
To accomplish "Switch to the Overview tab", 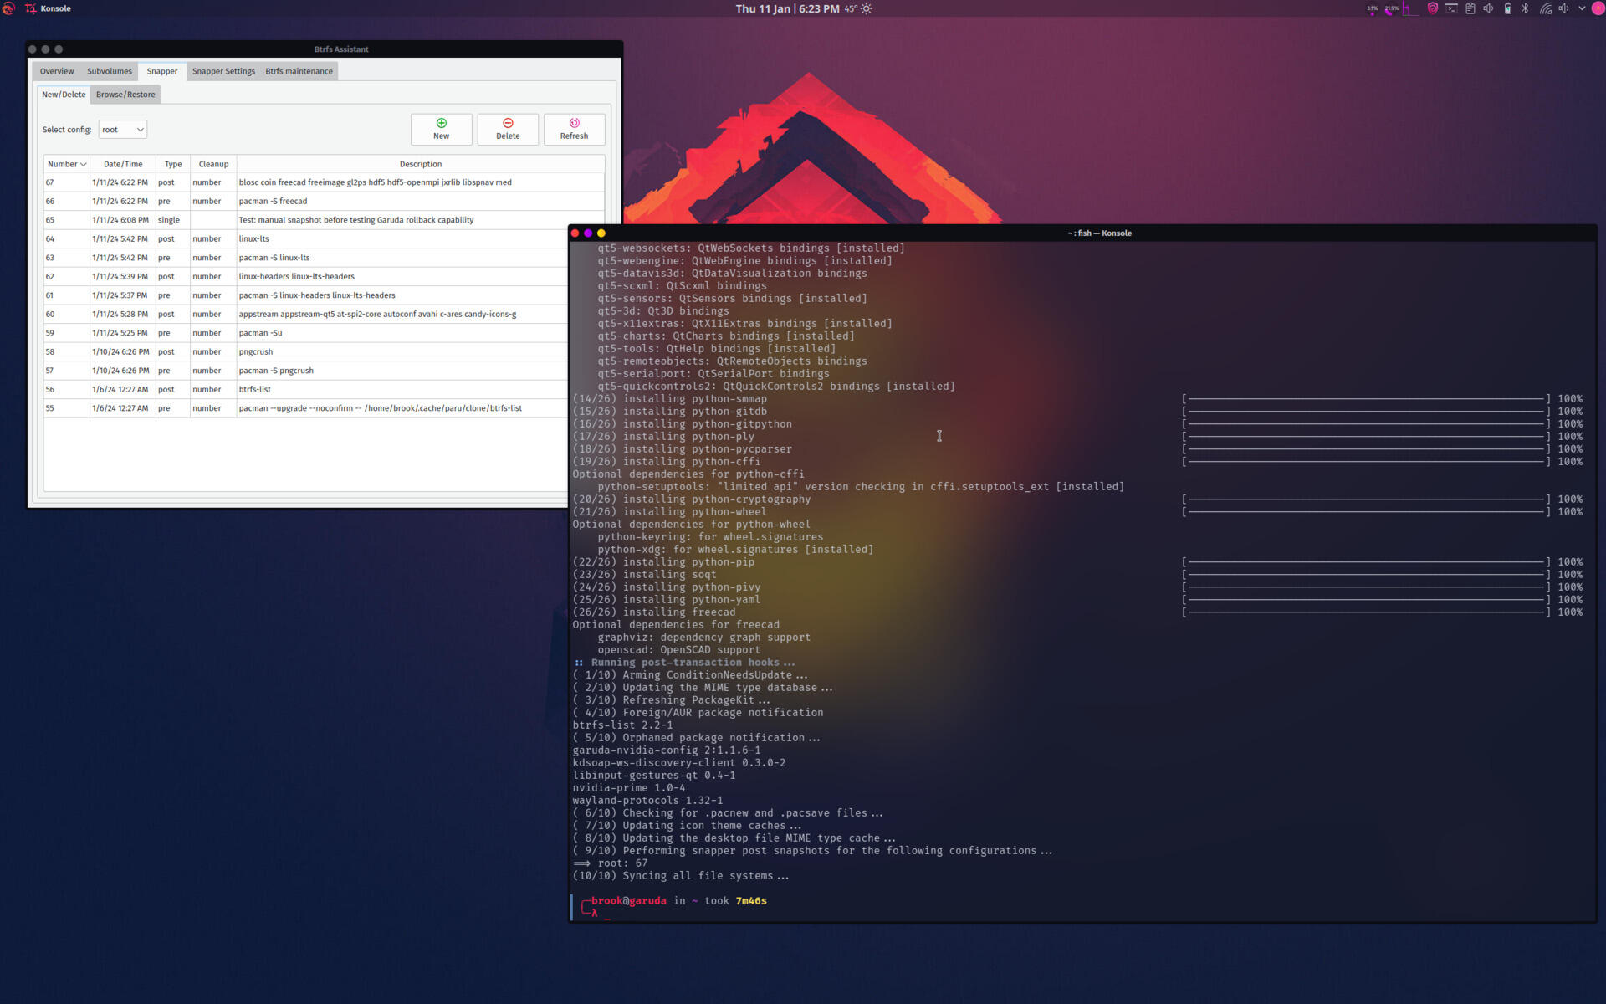I will click(57, 71).
